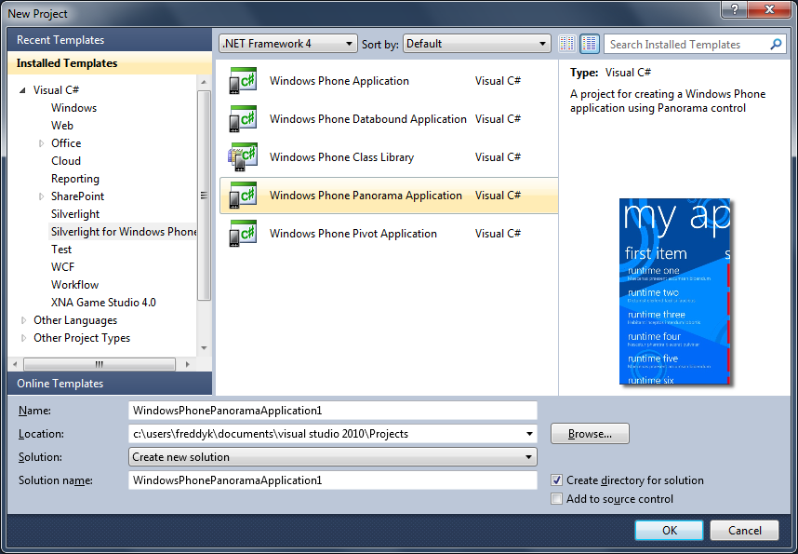Image resolution: width=798 pixels, height=554 pixels.
Task: Click the Windows Phone Class Library icon
Action: pos(242,157)
